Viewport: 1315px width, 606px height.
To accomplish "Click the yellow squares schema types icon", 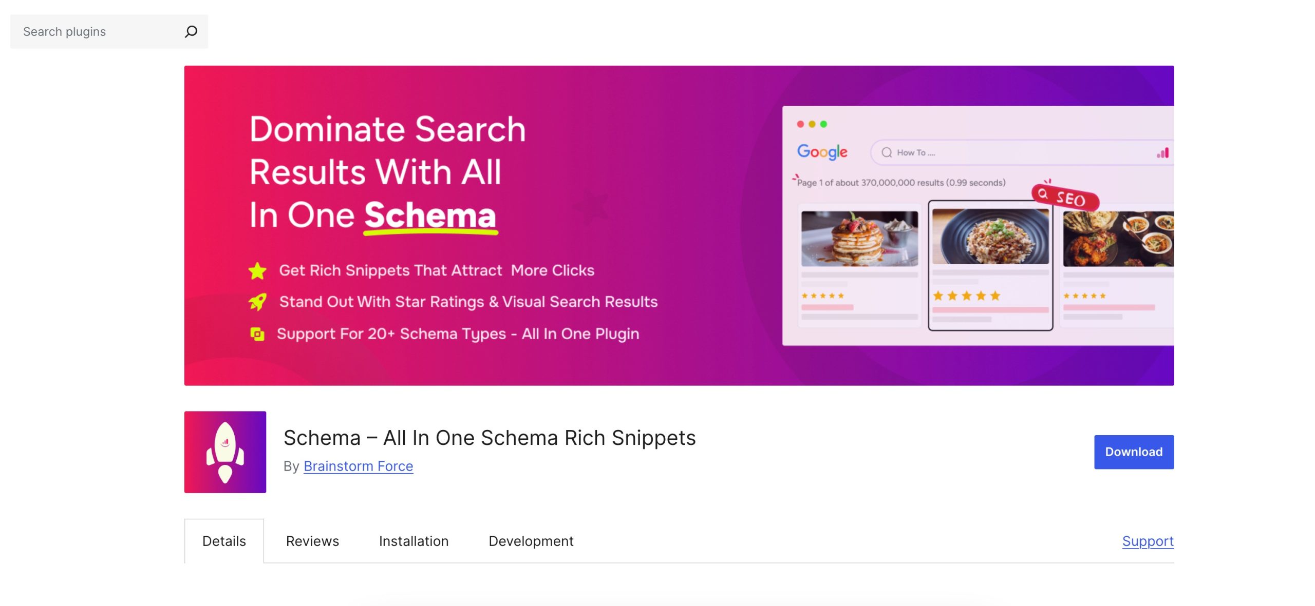I will (257, 334).
